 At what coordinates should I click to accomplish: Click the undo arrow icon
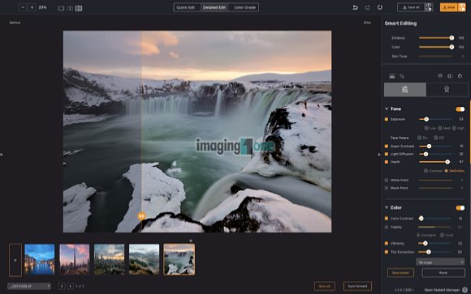(x=355, y=7)
